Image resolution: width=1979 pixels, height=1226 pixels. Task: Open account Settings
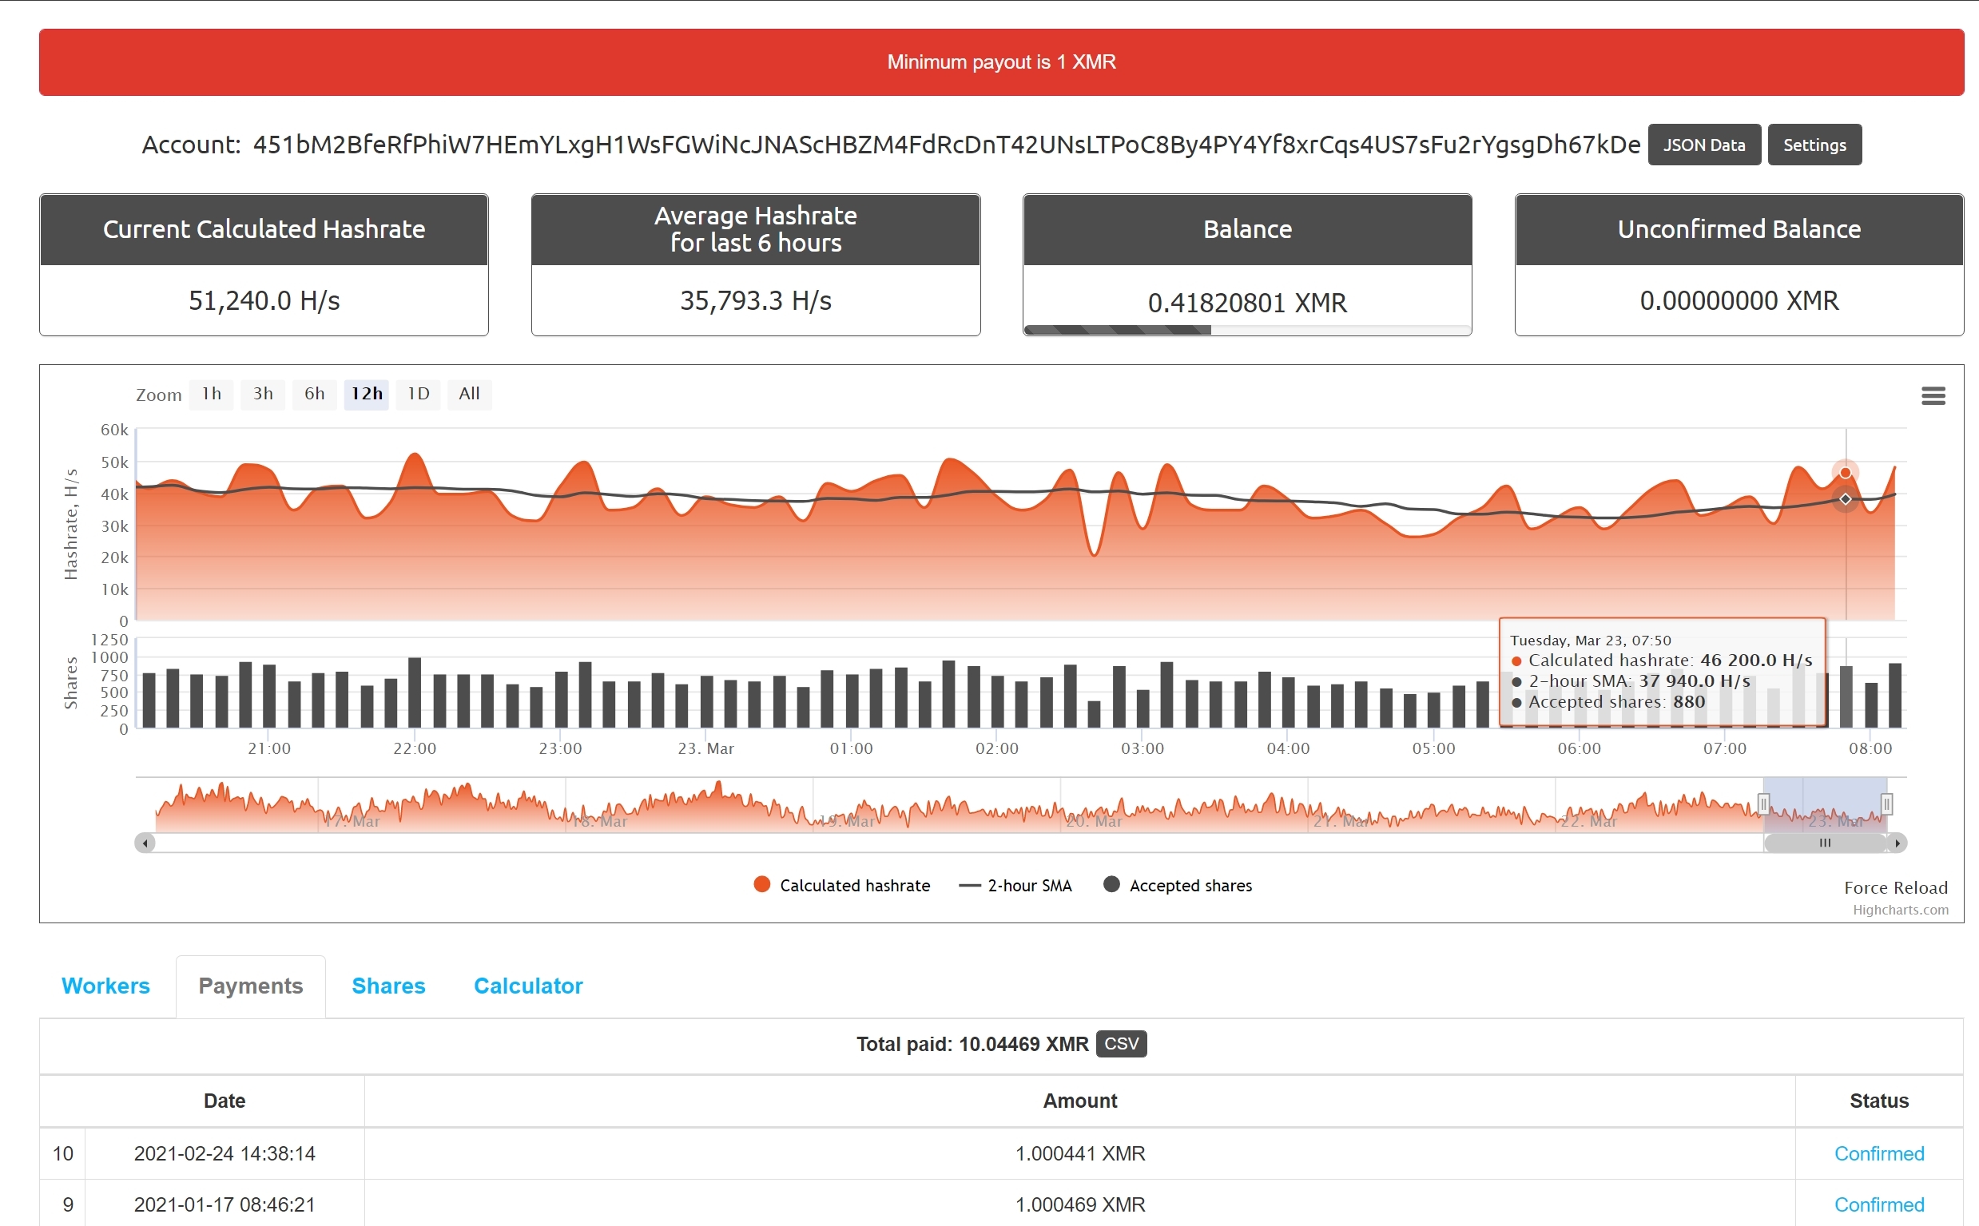pyautogui.click(x=1814, y=145)
